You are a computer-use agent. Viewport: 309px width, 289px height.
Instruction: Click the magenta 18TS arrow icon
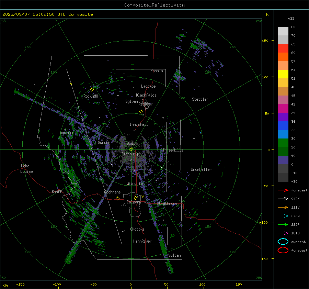click(x=283, y=233)
